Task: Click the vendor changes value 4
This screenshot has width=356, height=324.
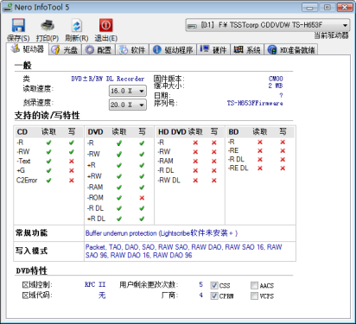Action: point(200,295)
